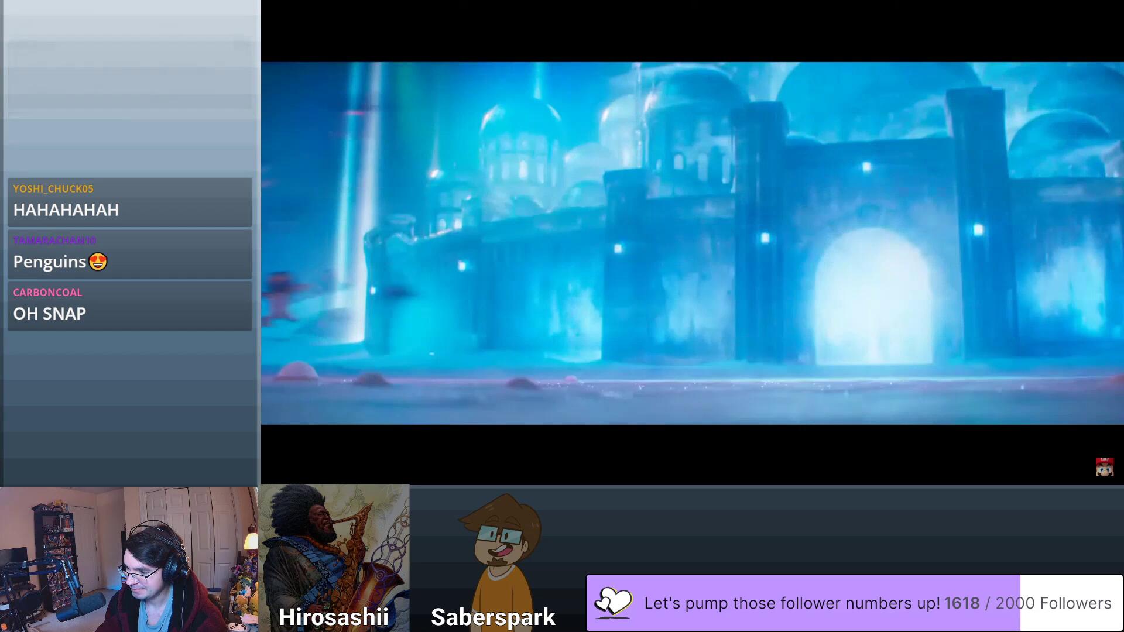Click the 2000 Followers goal text
Image resolution: width=1124 pixels, height=632 pixels.
coord(1053,603)
